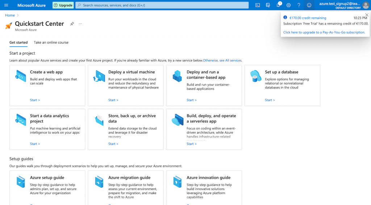Select the Azure setup guide heading
Image resolution: width=371 pixels, height=205 pixels.
(47, 177)
